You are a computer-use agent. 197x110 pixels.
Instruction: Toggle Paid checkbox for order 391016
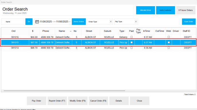point(131,37)
